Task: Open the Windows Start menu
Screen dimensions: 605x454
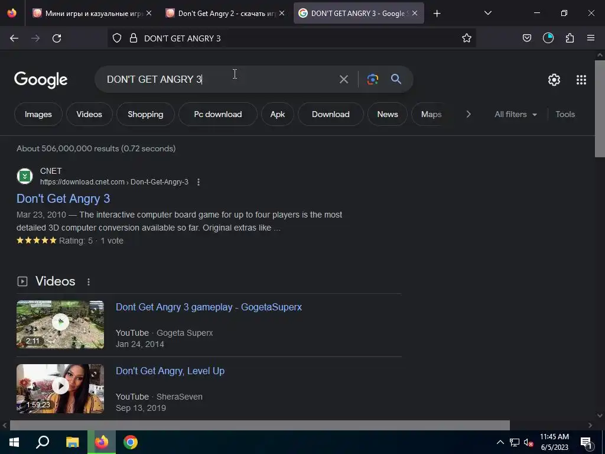Action: pyautogui.click(x=14, y=442)
